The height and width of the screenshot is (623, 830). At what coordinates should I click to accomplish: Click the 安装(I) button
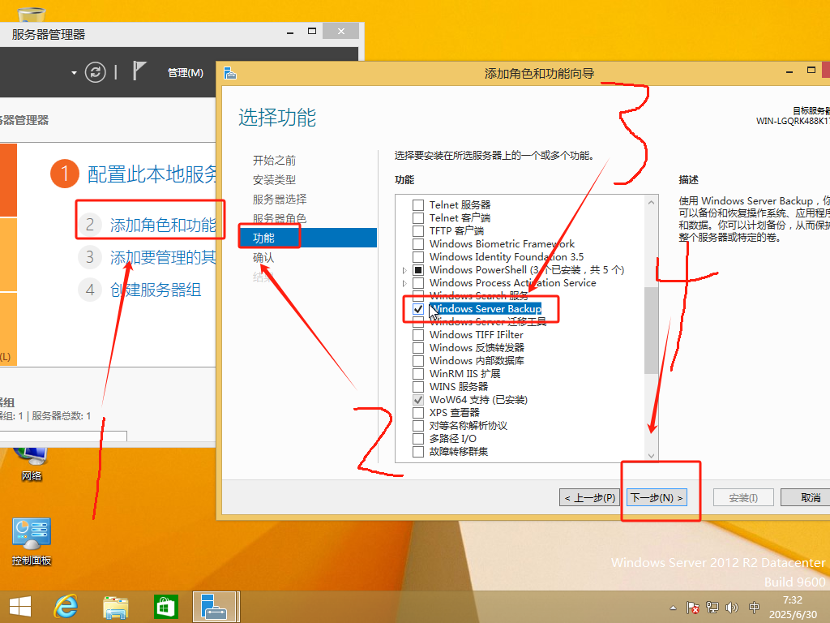(743, 497)
